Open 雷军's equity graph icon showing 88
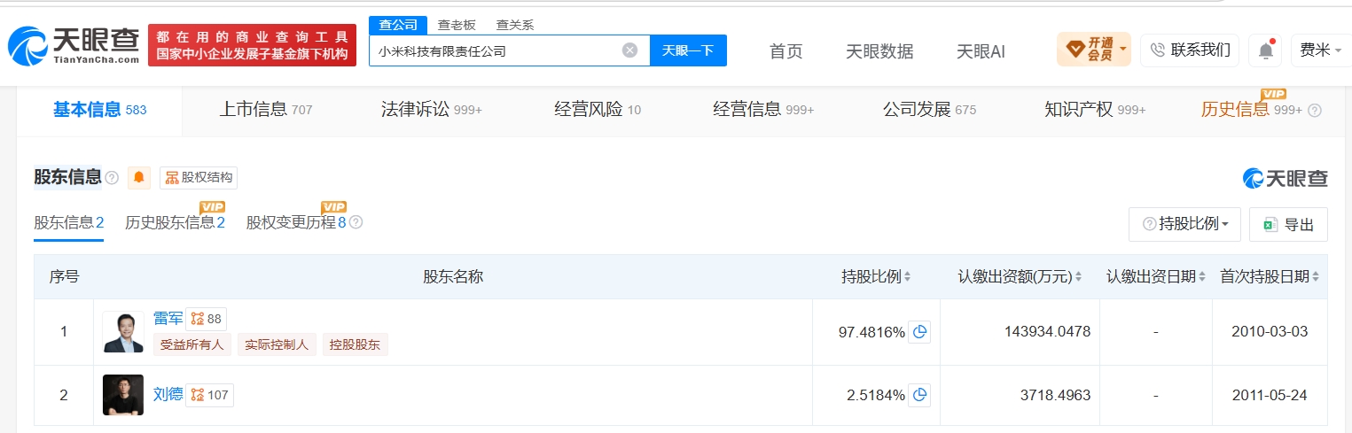 tap(207, 319)
